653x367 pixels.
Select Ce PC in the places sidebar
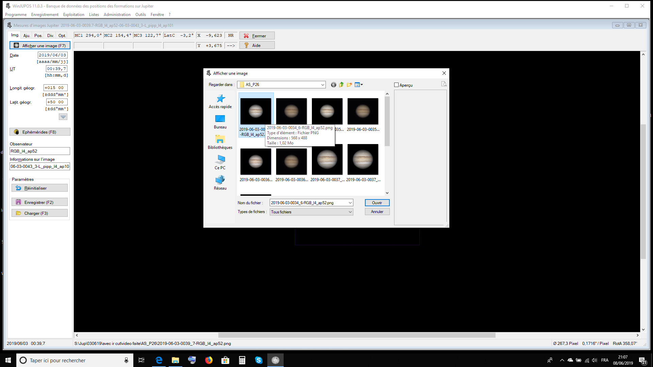[x=220, y=162]
